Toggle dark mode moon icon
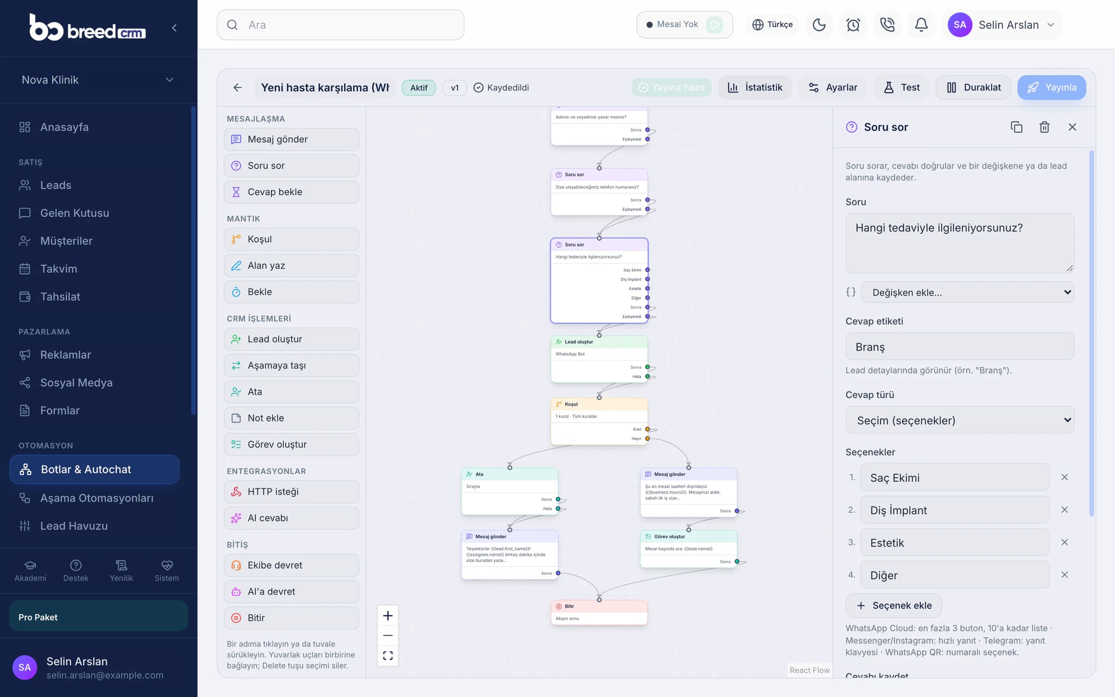 click(819, 25)
